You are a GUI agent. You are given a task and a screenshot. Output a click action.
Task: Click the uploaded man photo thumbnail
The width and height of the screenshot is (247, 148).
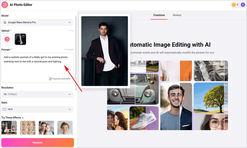pyautogui.click(x=20, y=39)
